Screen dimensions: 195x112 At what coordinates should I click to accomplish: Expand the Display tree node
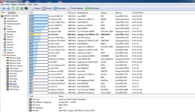[x=2, y=29]
